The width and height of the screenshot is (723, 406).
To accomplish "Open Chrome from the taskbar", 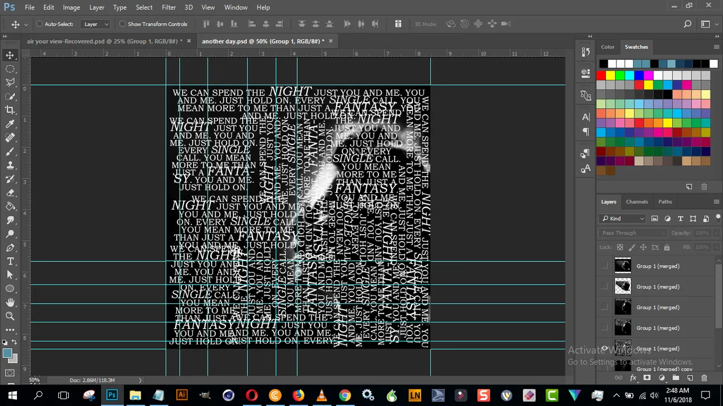I will point(345,395).
